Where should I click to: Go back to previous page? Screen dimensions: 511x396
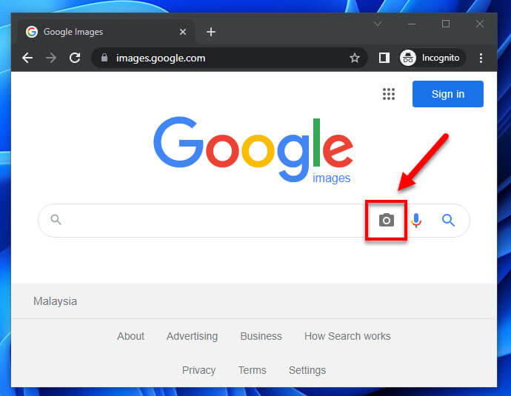pos(27,58)
